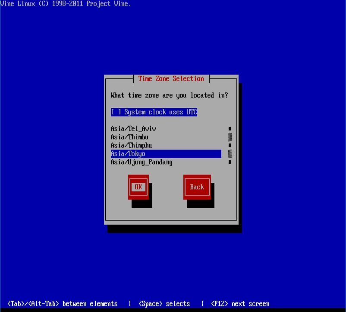Image resolution: width=346 pixels, height=312 pixels.
Task: Choose Asia/Thimphu from the list
Action: pyautogui.click(x=166, y=145)
